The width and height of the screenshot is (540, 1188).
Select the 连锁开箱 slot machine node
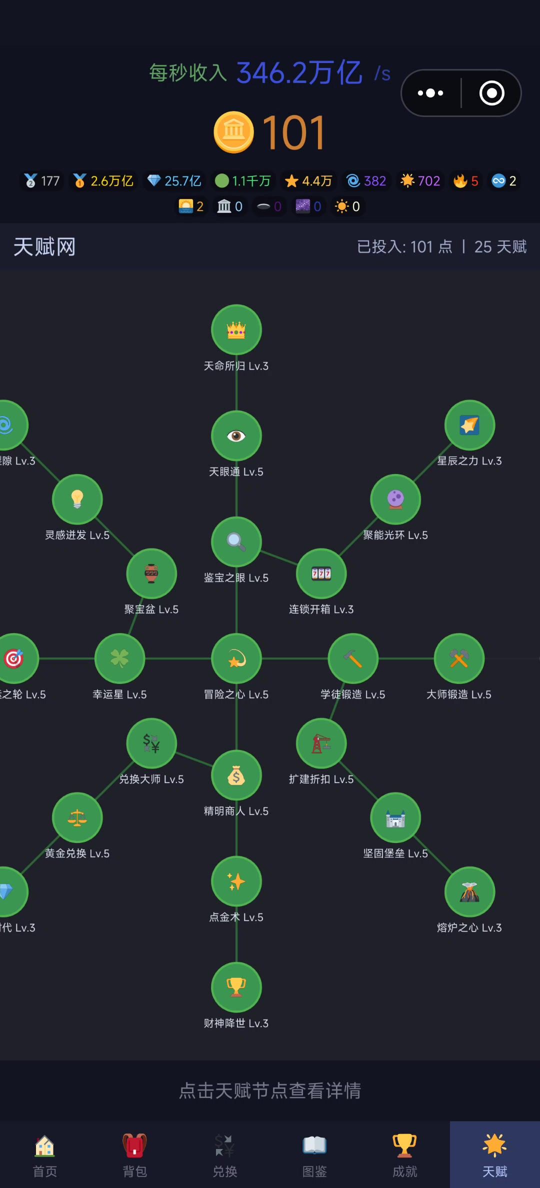[321, 573]
